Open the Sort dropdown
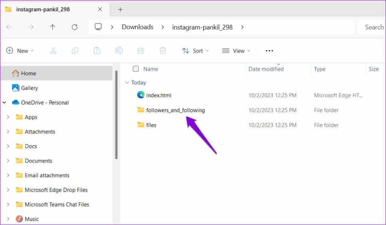The image size is (386, 225). (x=195, y=50)
